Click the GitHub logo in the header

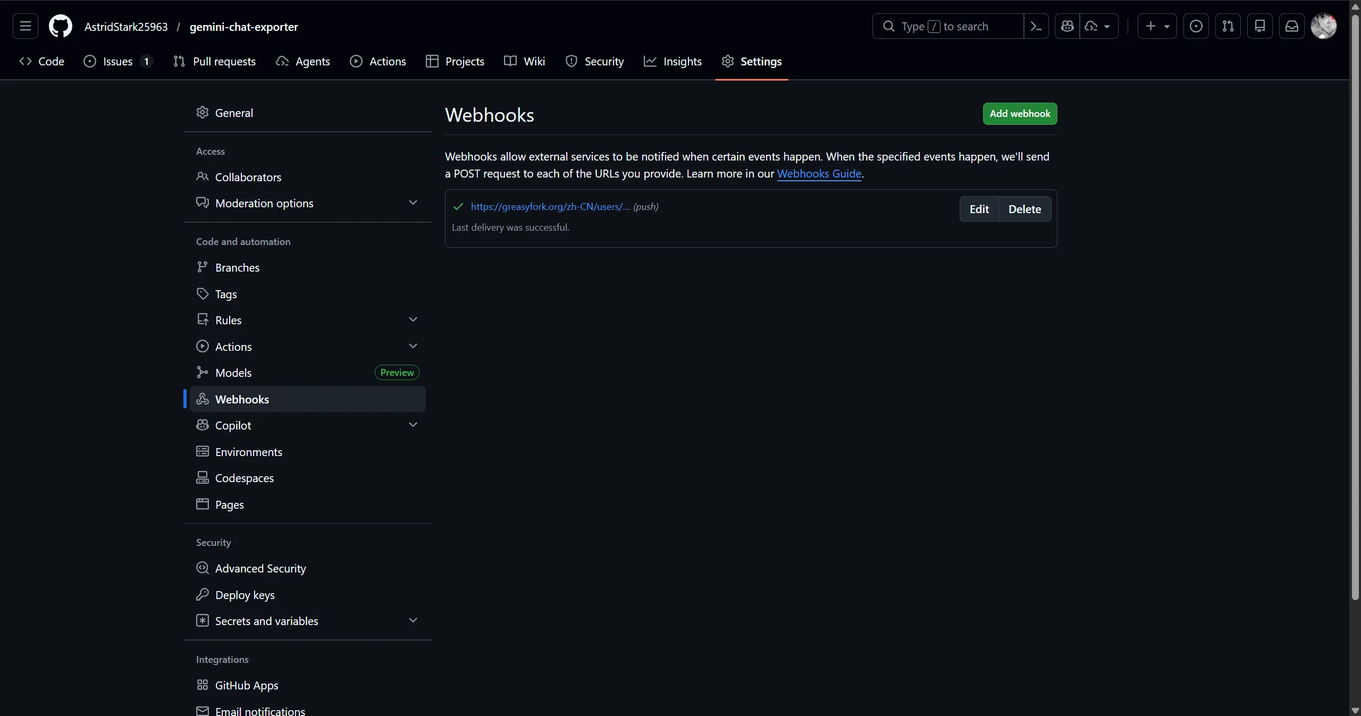61,26
